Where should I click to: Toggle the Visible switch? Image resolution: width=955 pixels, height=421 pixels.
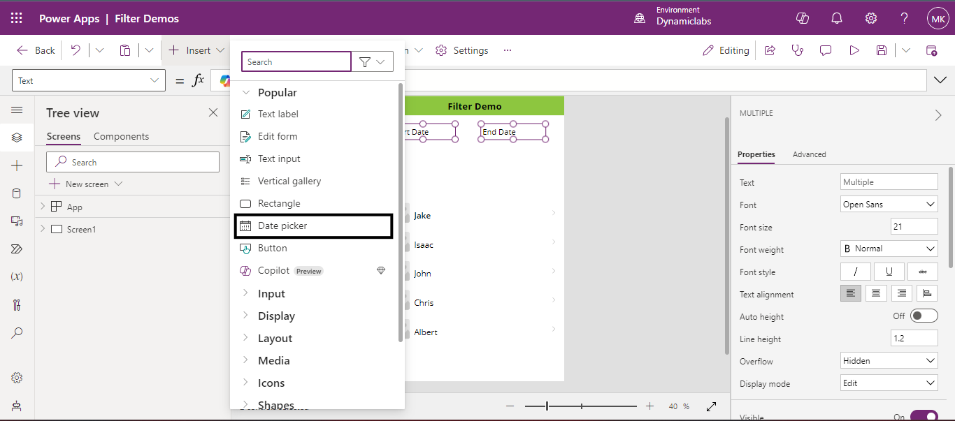(x=924, y=417)
